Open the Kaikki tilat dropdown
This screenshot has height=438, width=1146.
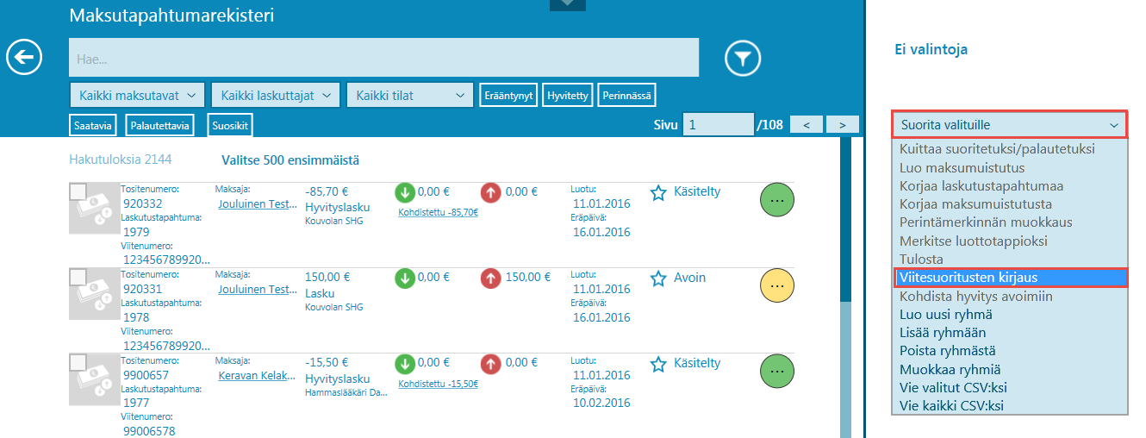[410, 96]
